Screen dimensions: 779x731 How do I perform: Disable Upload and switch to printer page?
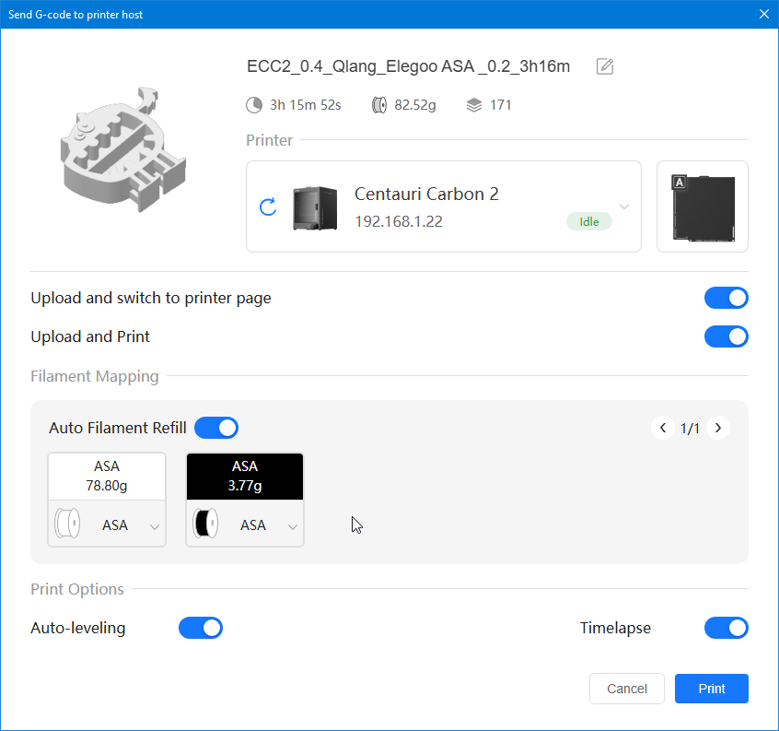[x=726, y=298]
